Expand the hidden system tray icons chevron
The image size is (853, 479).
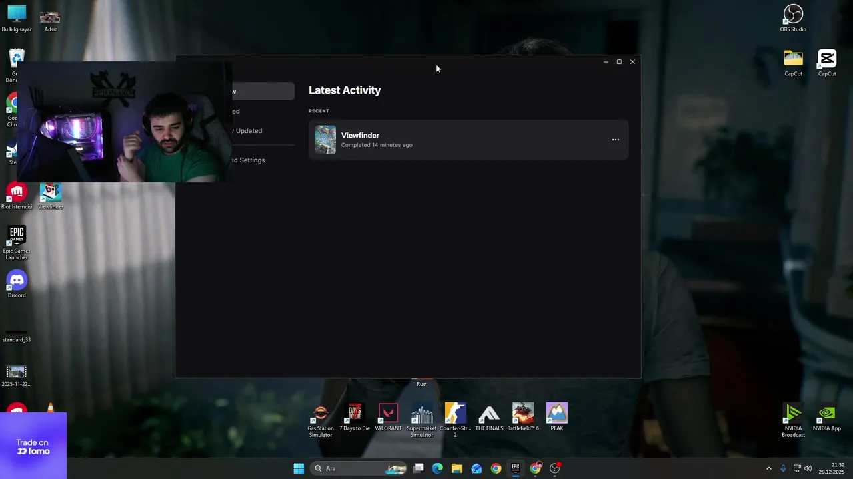point(768,468)
